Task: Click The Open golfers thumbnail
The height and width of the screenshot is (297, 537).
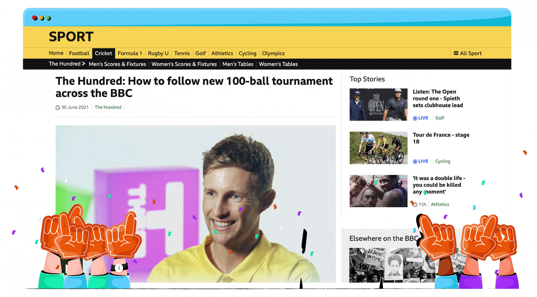Action: pyautogui.click(x=378, y=104)
